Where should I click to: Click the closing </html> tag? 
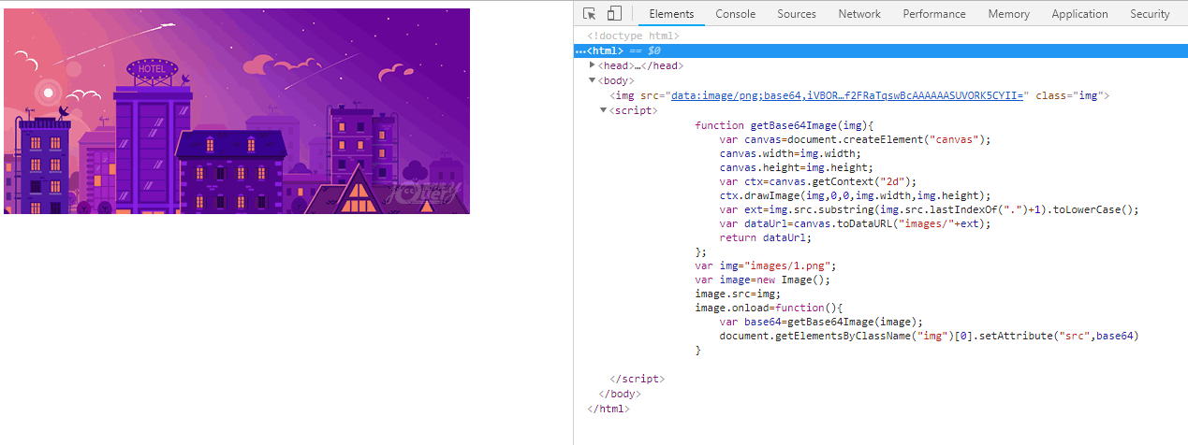coord(609,409)
